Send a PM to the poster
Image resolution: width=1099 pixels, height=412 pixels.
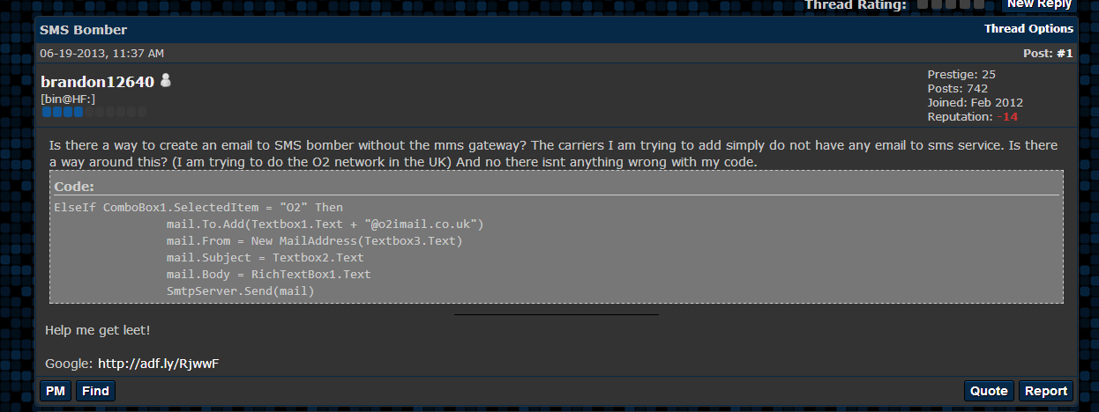tap(56, 391)
